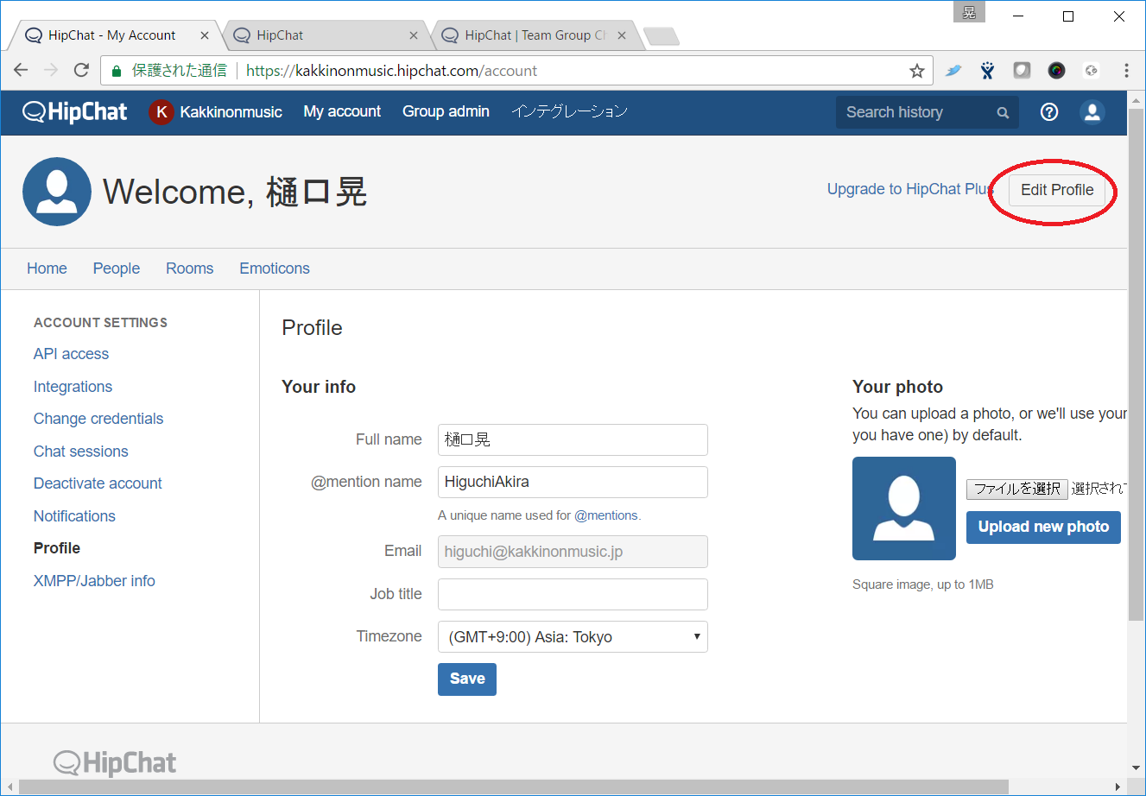Click the browser address bar URL
Screen dimensions: 1146x796
(x=391, y=71)
